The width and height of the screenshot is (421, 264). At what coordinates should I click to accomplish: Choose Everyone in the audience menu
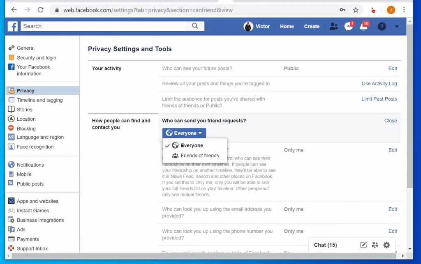pyautogui.click(x=195, y=145)
